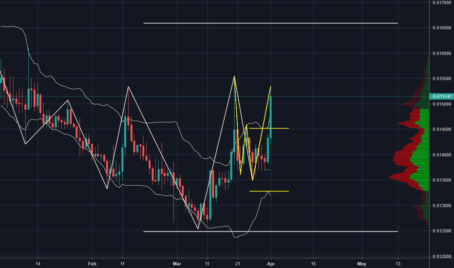Click the 0.016500 price axis label
Screen dimensions: 454x268
(x=442, y=28)
